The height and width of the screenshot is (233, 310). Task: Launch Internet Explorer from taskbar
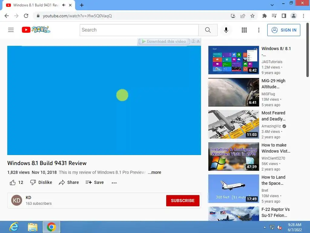(x=14, y=227)
